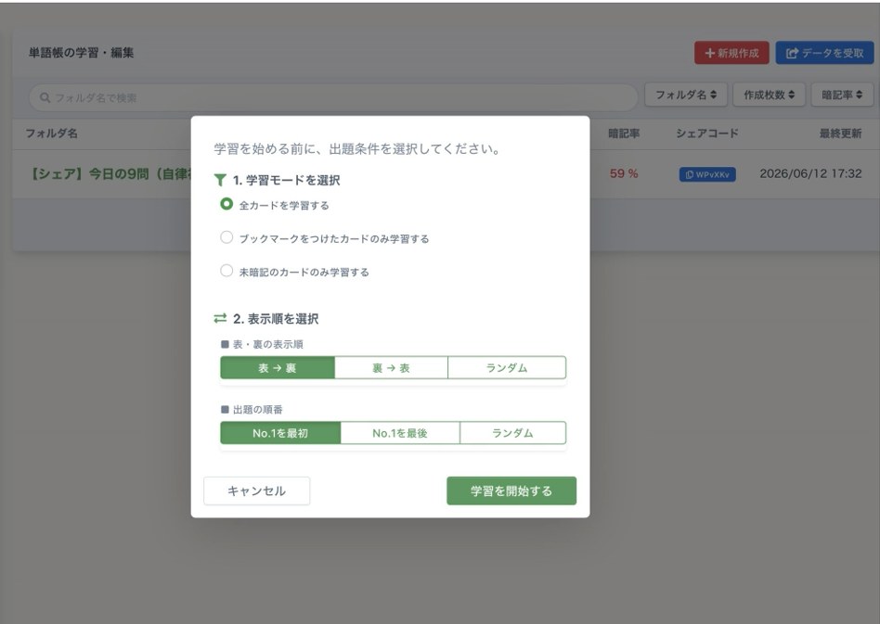Click the copy icon beside WPvXKv
The height and width of the screenshot is (624, 880).
[x=689, y=174]
